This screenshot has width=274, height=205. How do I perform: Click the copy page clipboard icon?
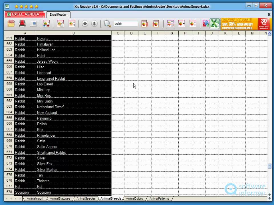point(61,24)
